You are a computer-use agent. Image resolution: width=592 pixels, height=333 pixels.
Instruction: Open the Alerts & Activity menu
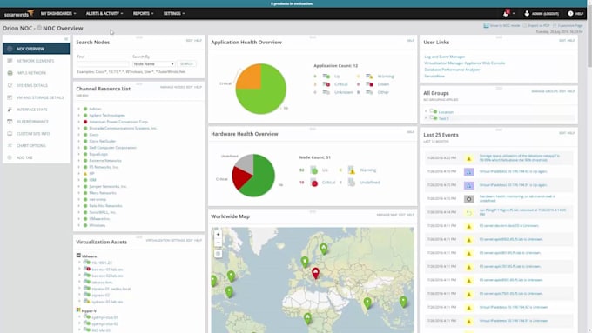(104, 14)
